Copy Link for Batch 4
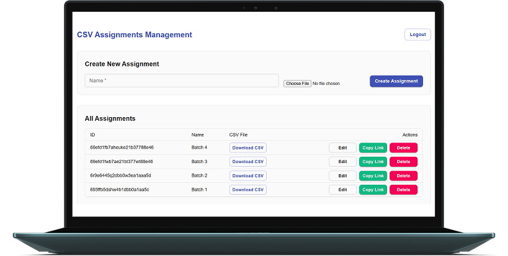508x256 pixels. 373,148
